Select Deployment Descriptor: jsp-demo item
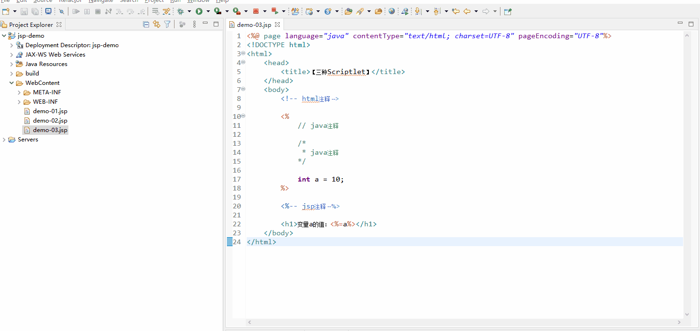Image resolution: width=700 pixels, height=331 pixels. [72, 45]
